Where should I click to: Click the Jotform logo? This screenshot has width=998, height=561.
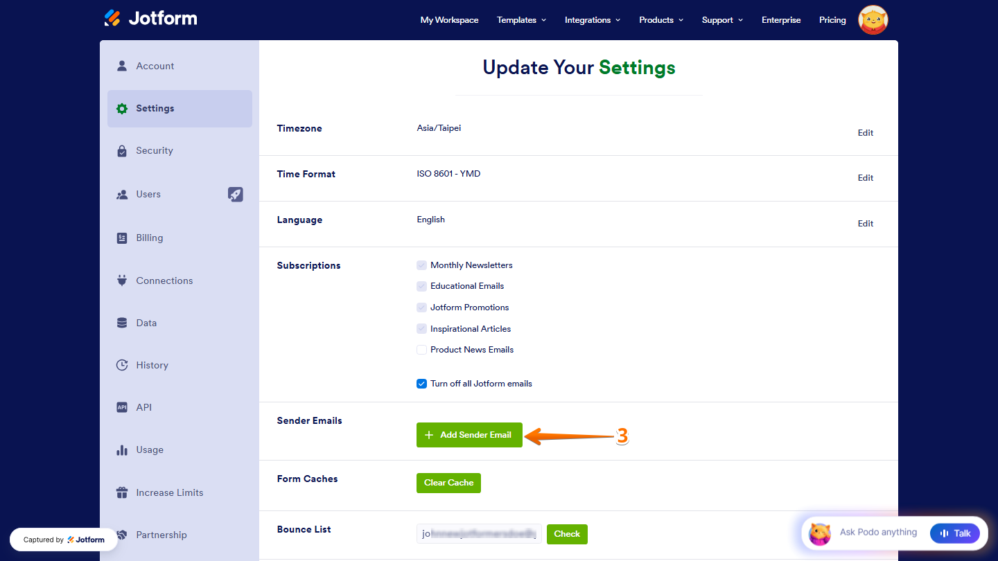150,18
